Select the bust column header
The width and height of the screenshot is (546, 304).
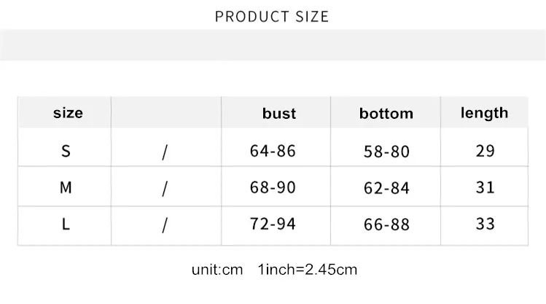pos(279,114)
